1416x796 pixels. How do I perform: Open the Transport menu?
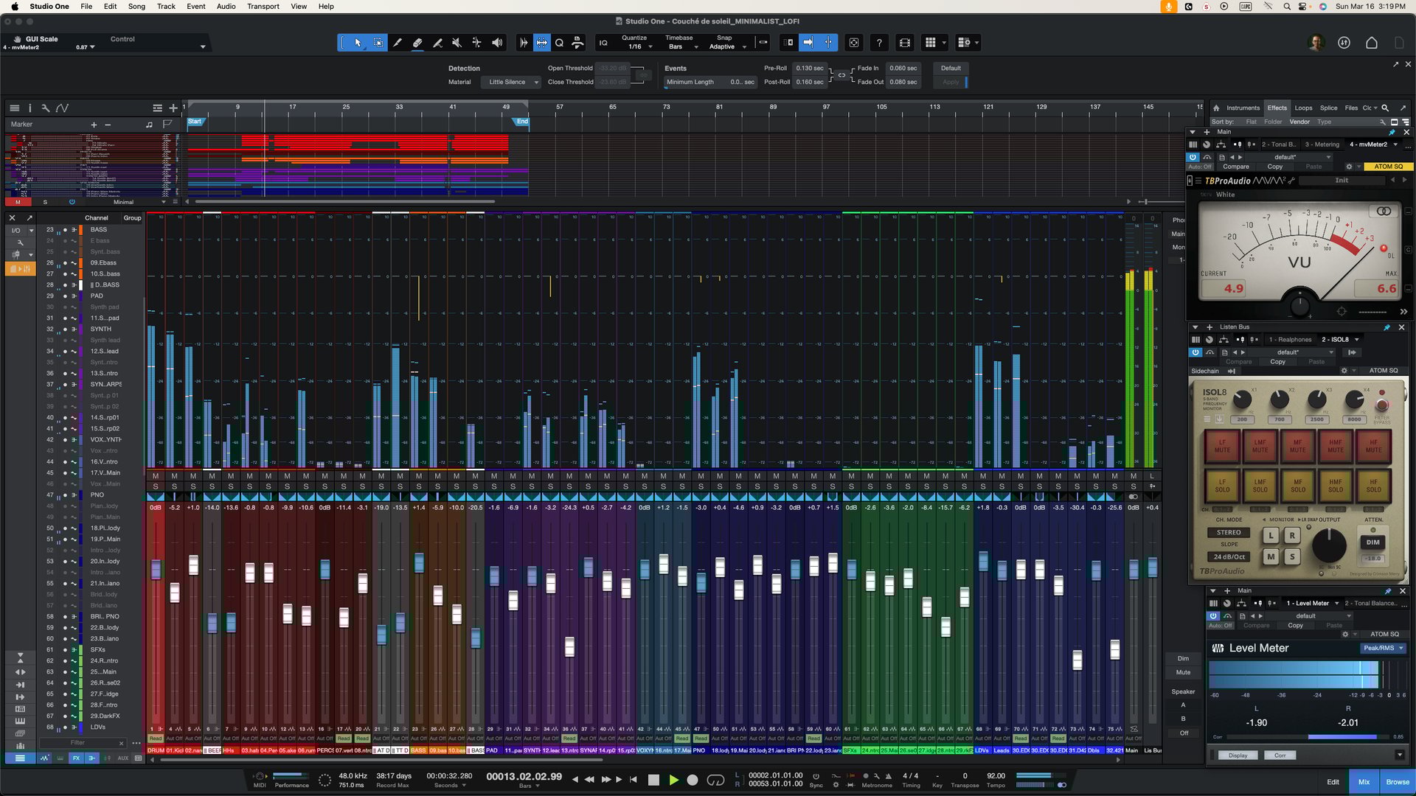tap(263, 7)
